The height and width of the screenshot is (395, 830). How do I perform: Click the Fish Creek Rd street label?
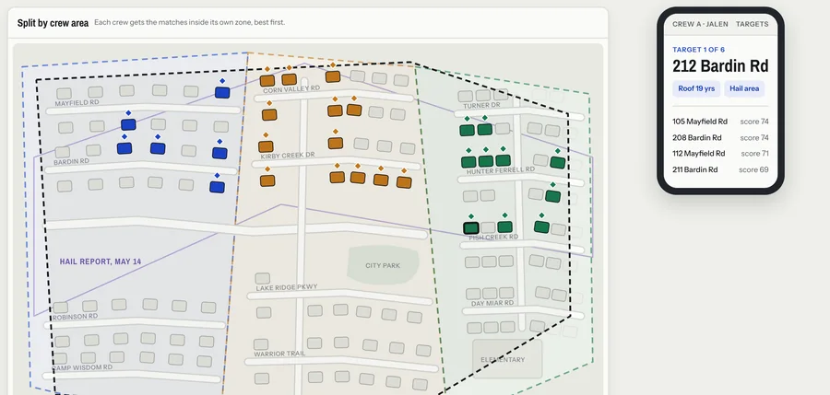tap(493, 238)
